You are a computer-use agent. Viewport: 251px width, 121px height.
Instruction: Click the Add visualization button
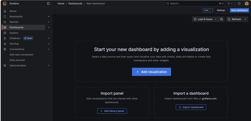coord(151,72)
